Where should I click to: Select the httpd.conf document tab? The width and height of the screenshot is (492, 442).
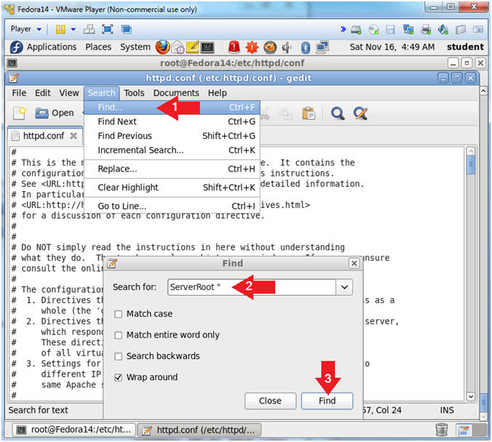click(43, 136)
